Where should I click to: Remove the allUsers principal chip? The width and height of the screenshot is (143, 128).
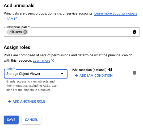click(25, 32)
